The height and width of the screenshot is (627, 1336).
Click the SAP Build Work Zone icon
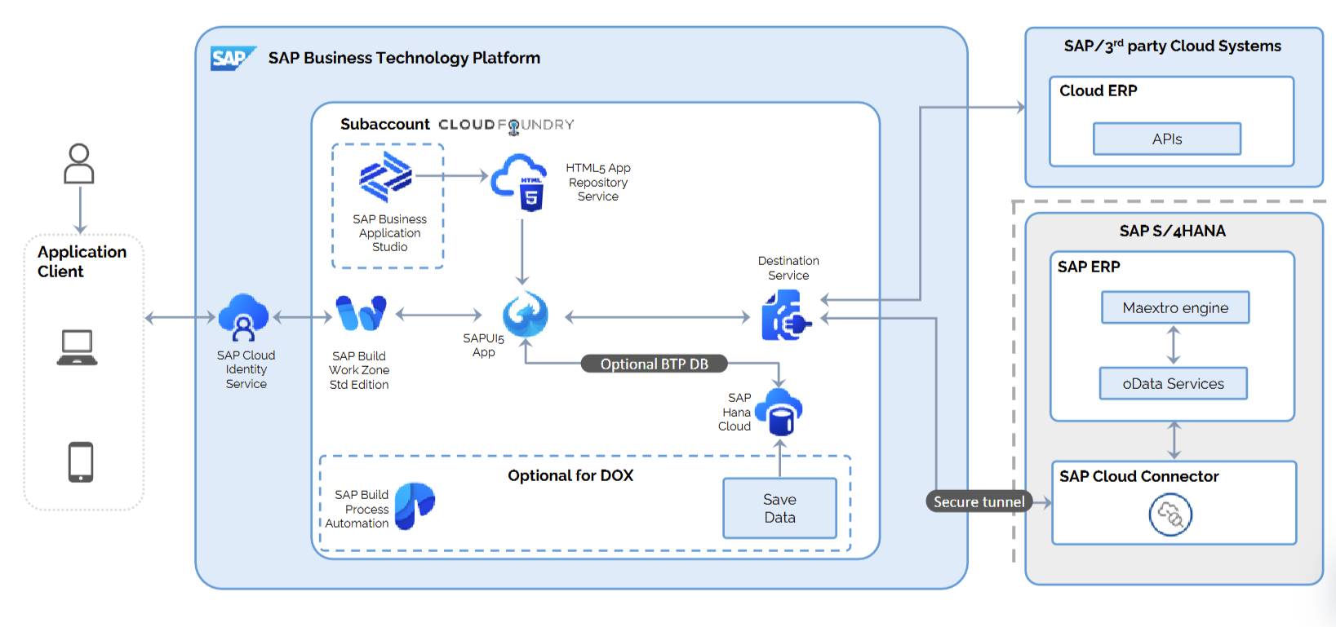tap(361, 313)
